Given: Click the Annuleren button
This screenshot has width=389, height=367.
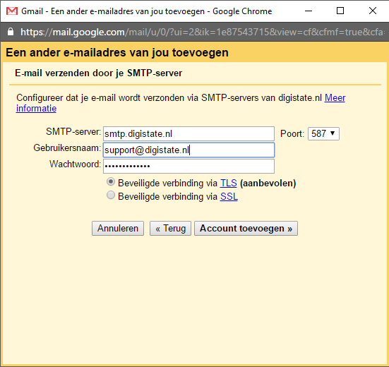Looking at the screenshot, I should [118, 229].
